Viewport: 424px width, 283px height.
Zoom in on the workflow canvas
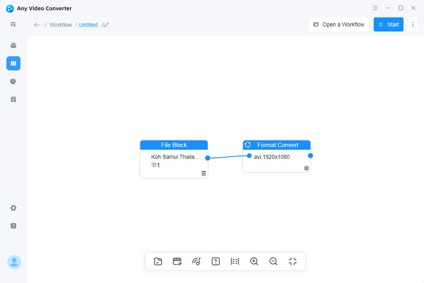tap(254, 261)
